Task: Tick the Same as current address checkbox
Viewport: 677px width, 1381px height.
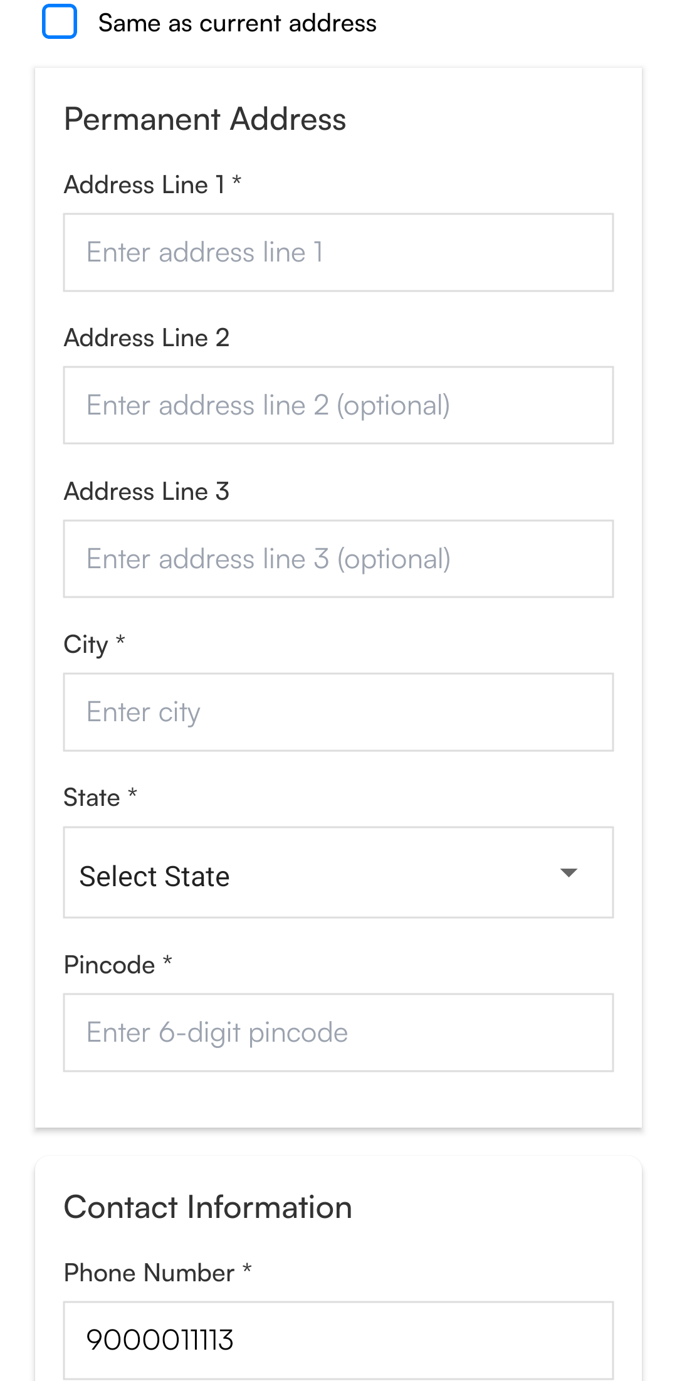Action: tap(60, 22)
